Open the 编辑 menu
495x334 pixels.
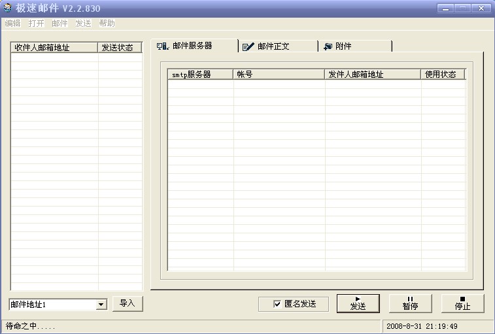(x=12, y=24)
